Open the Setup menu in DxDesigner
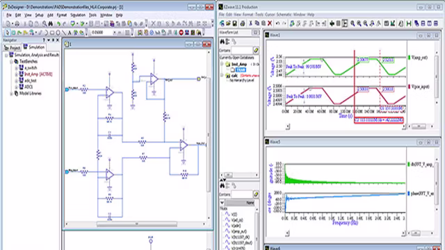The width and height of the screenshot is (445, 250). [x=39, y=15]
